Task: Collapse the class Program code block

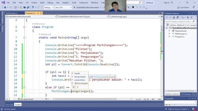Action: pos(24,27)
